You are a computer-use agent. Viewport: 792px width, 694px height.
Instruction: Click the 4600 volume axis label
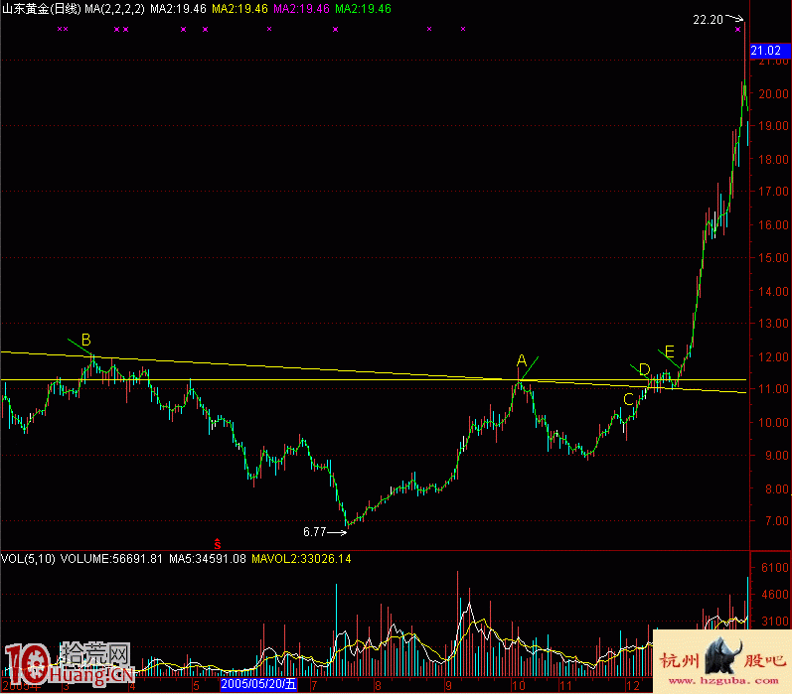pyautogui.click(x=775, y=595)
